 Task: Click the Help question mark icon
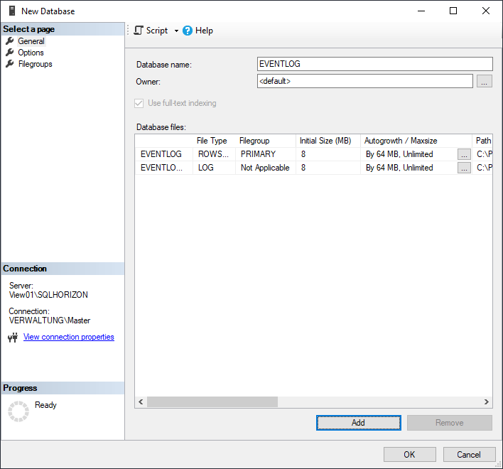pos(188,31)
